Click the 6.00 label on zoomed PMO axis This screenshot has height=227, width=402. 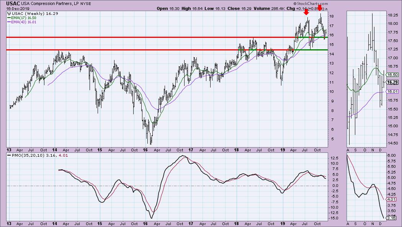coord(392,155)
